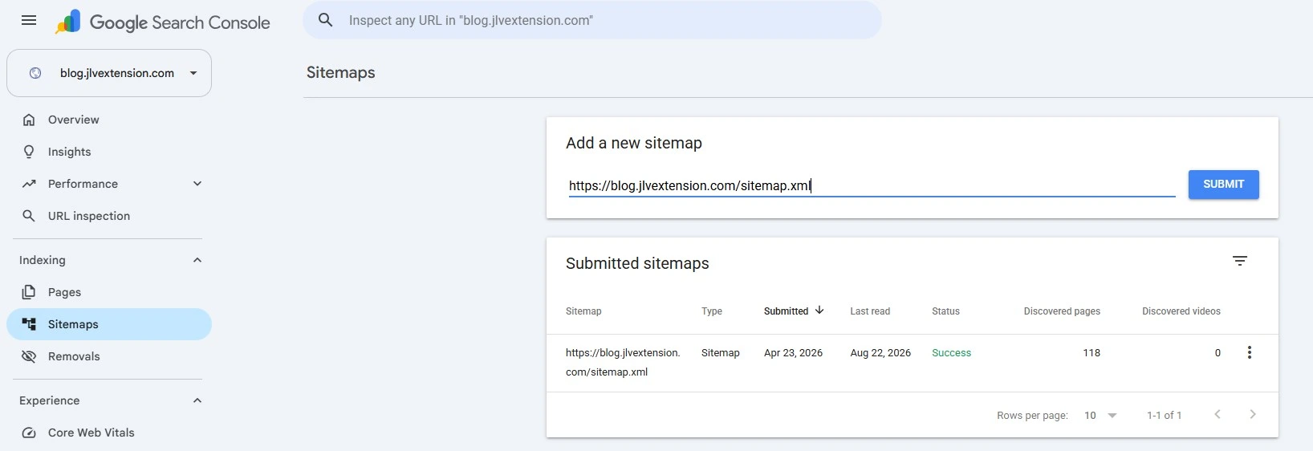Click the search magnifier icon in URL bar
Image resolution: width=1313 pixels, height=451 pixels.
pyautogui.click(x=325, y=20)
